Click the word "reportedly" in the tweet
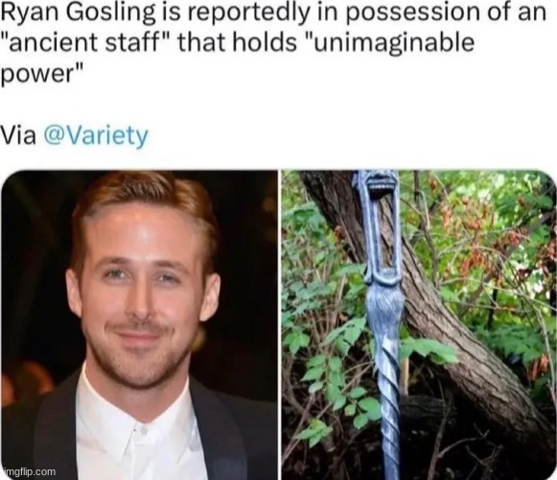 (x=244, y=13)
